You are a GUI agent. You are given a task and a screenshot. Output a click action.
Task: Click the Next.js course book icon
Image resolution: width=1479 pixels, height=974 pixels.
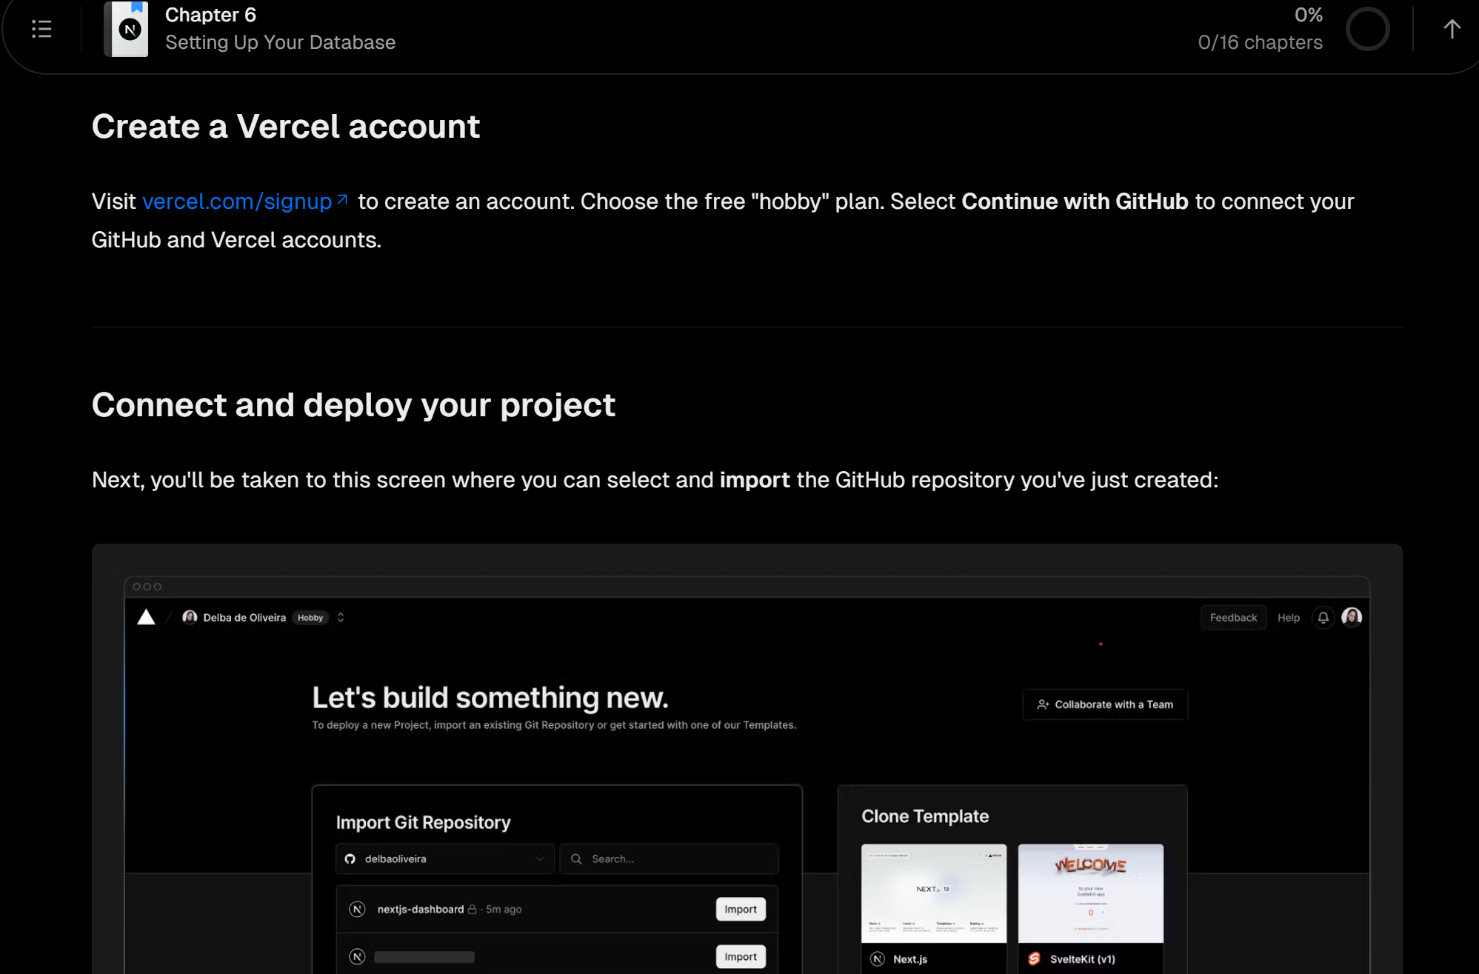click(x=127, y=29)
